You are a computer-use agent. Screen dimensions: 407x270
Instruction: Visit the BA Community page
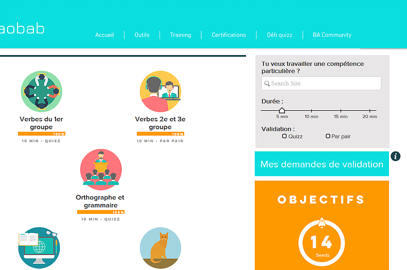[332, 35]
